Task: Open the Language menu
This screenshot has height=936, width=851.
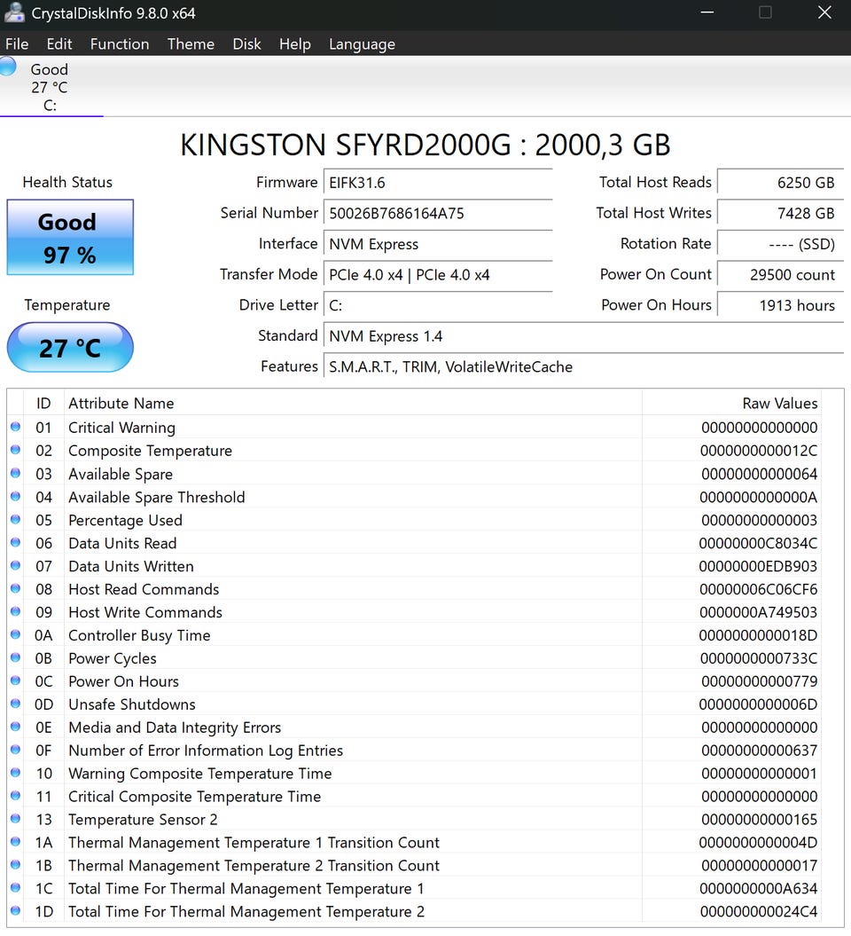Action: click(x=362, y=44)
